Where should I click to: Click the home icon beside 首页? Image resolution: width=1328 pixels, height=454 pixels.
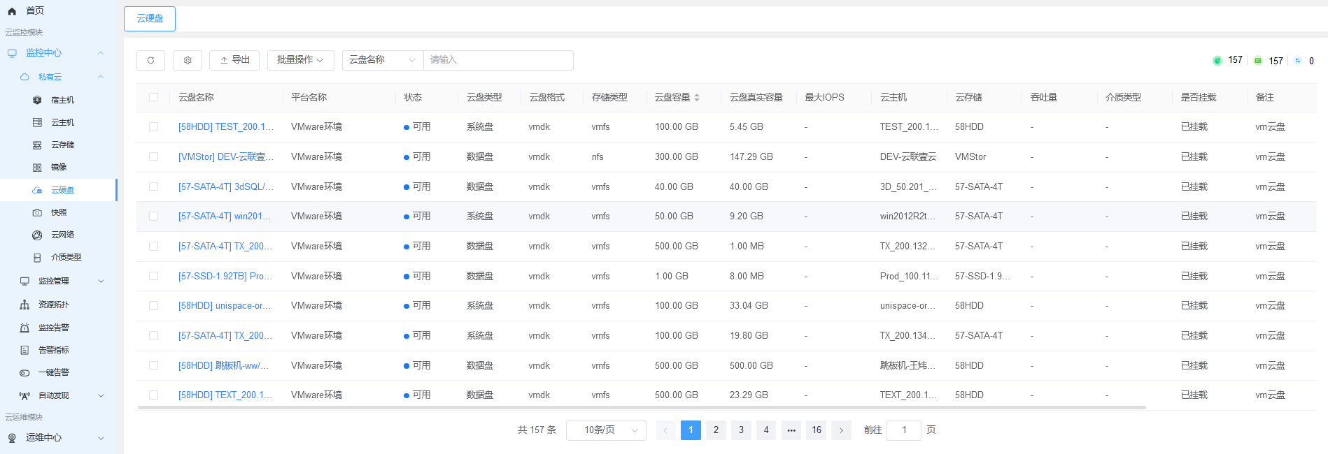(x=12, y=11)
